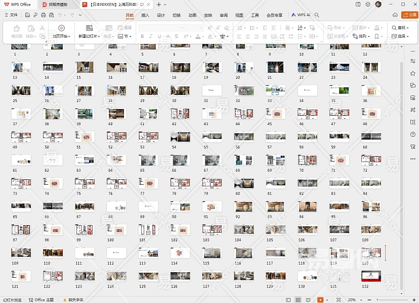Toggle bold formatting in the ribbon
Viewport: 419px width, 303px height.
[x=142, y=36]
